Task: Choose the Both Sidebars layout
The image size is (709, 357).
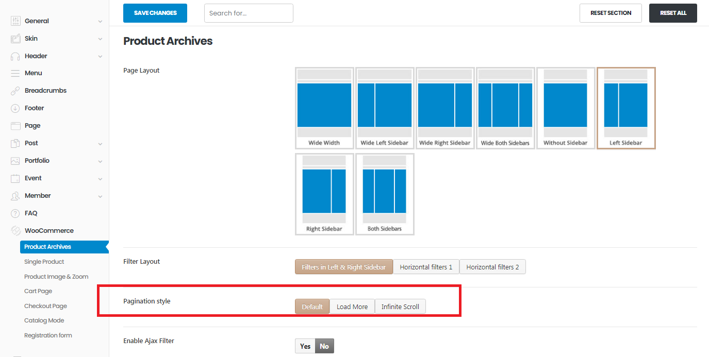Action: [385, 194]
